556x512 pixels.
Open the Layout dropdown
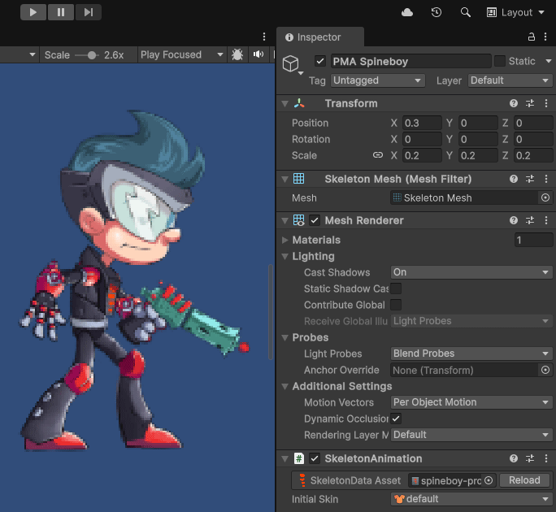(x=515, y=12)
